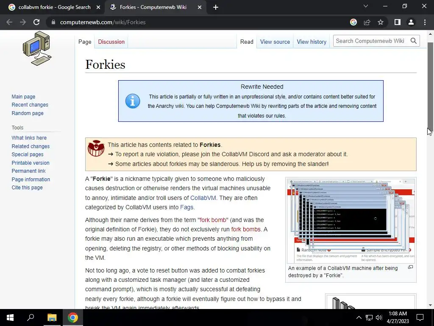Click the network icon in system tray
The height and width of the screenshot is (326, 434).
pos(369,318)
